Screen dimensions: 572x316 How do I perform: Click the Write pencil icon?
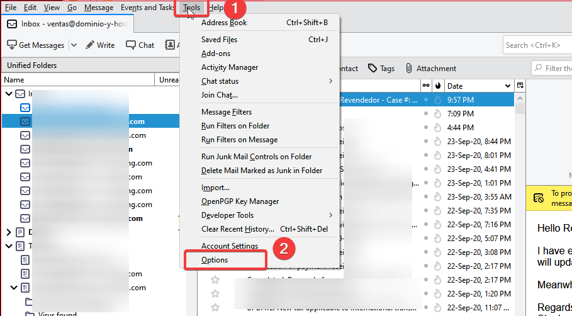tap(90, 45)
